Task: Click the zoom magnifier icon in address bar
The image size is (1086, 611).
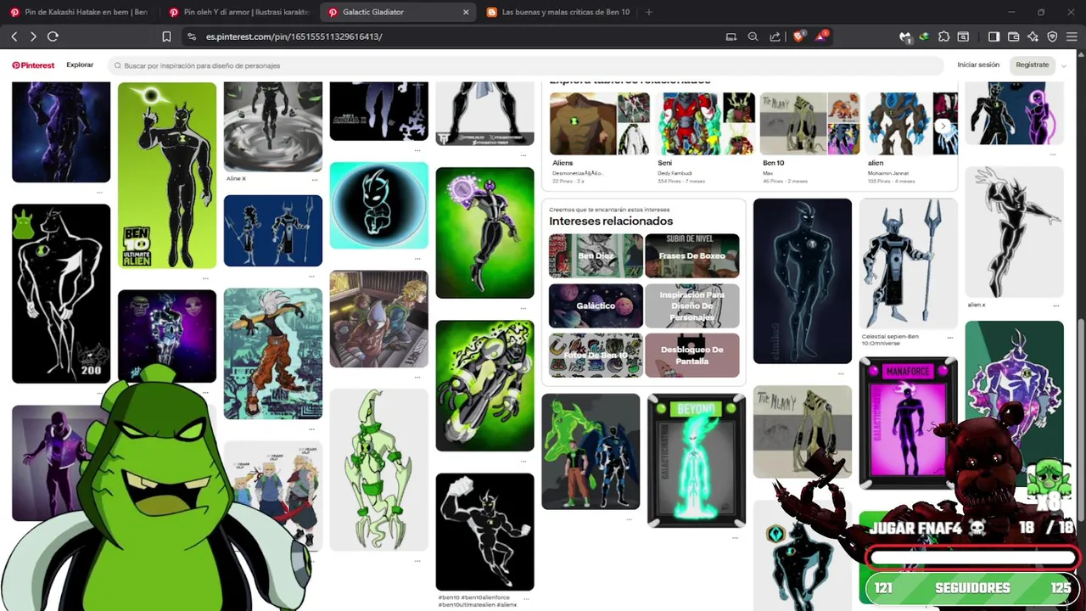Action: tap(753, 36)
